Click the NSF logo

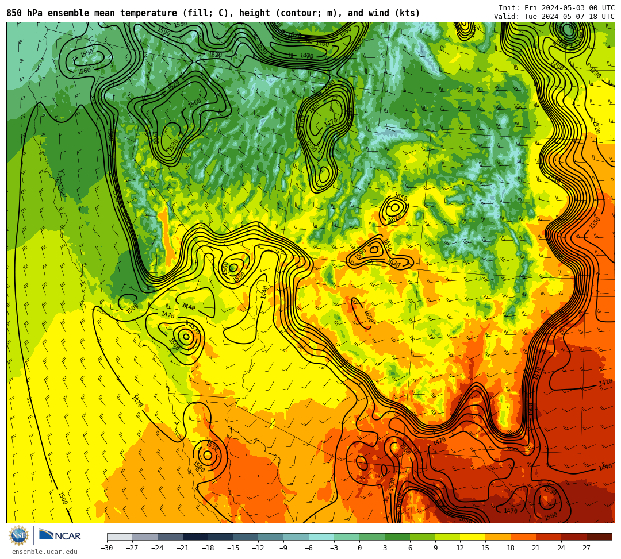(19, 535)
